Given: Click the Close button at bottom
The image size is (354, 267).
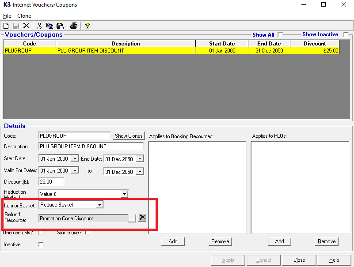Looking at the screenshot, I should pyautogui.click(x=299, y=260).
